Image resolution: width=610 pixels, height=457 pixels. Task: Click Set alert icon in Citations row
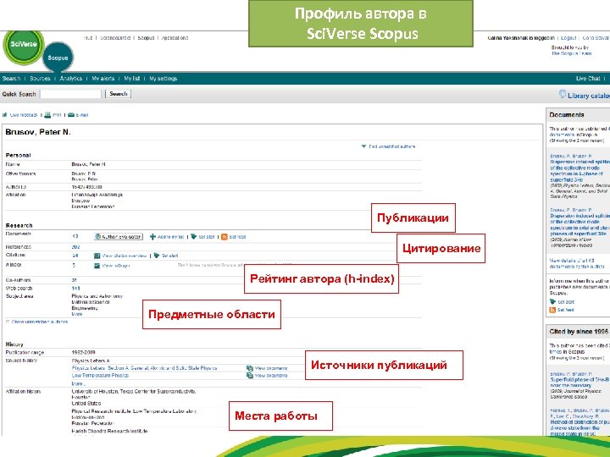tap(157, 256)
